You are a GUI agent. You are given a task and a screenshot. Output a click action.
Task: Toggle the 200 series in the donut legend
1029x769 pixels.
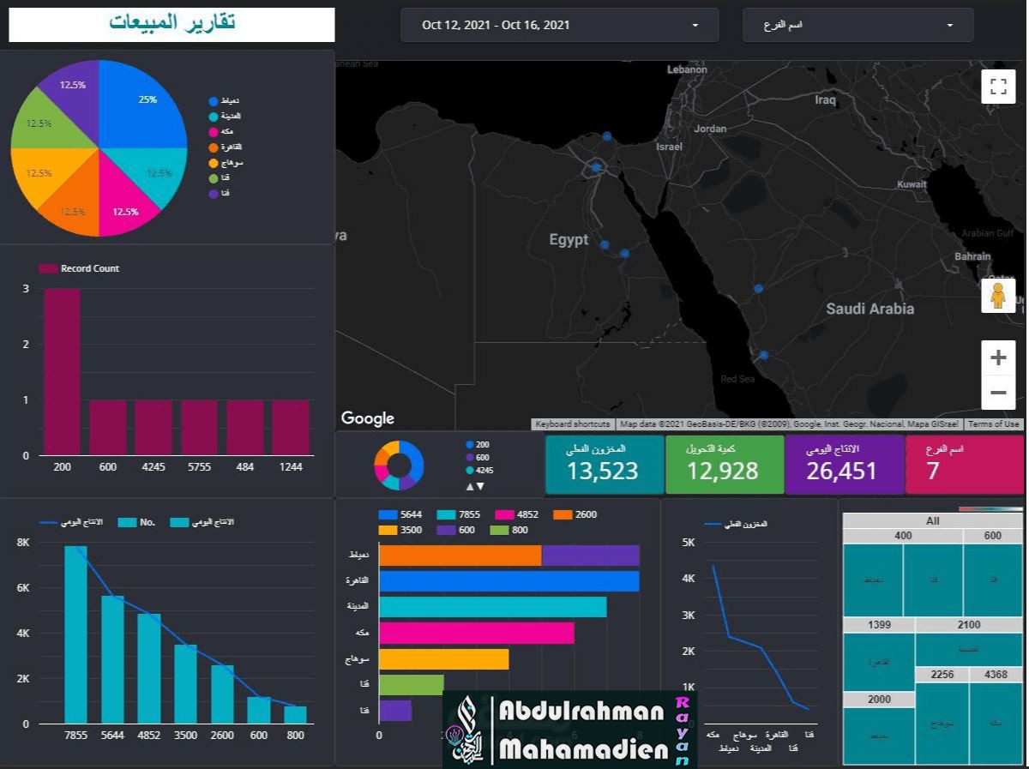[478, 444]
